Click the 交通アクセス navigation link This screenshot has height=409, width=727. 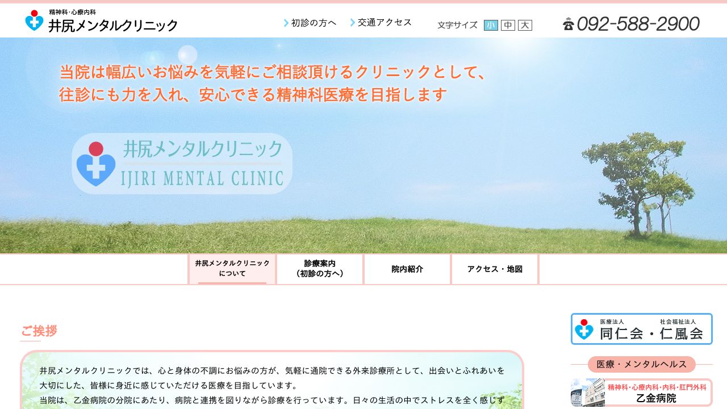click(383, 22)
